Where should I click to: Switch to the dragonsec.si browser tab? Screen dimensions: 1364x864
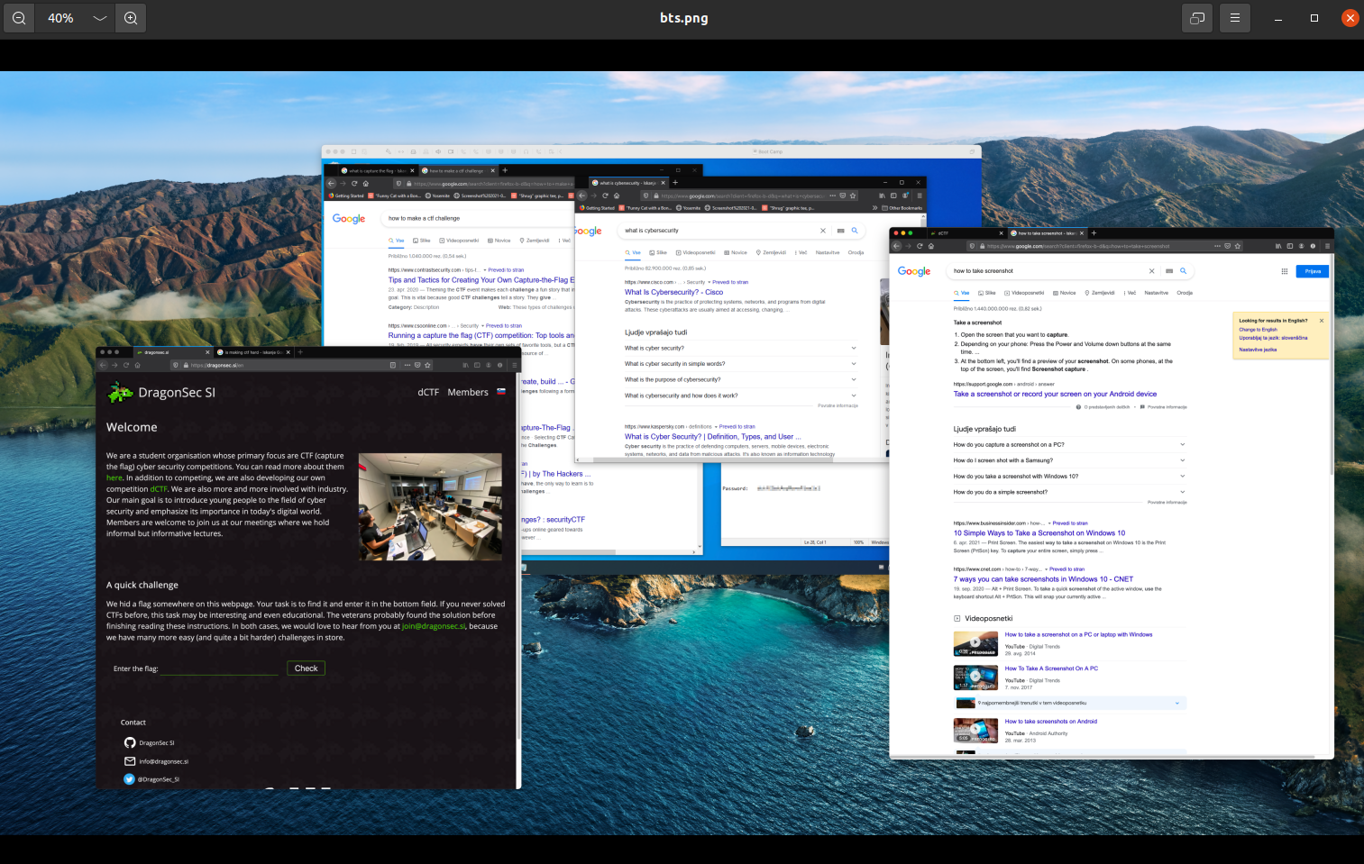(172, 352)
